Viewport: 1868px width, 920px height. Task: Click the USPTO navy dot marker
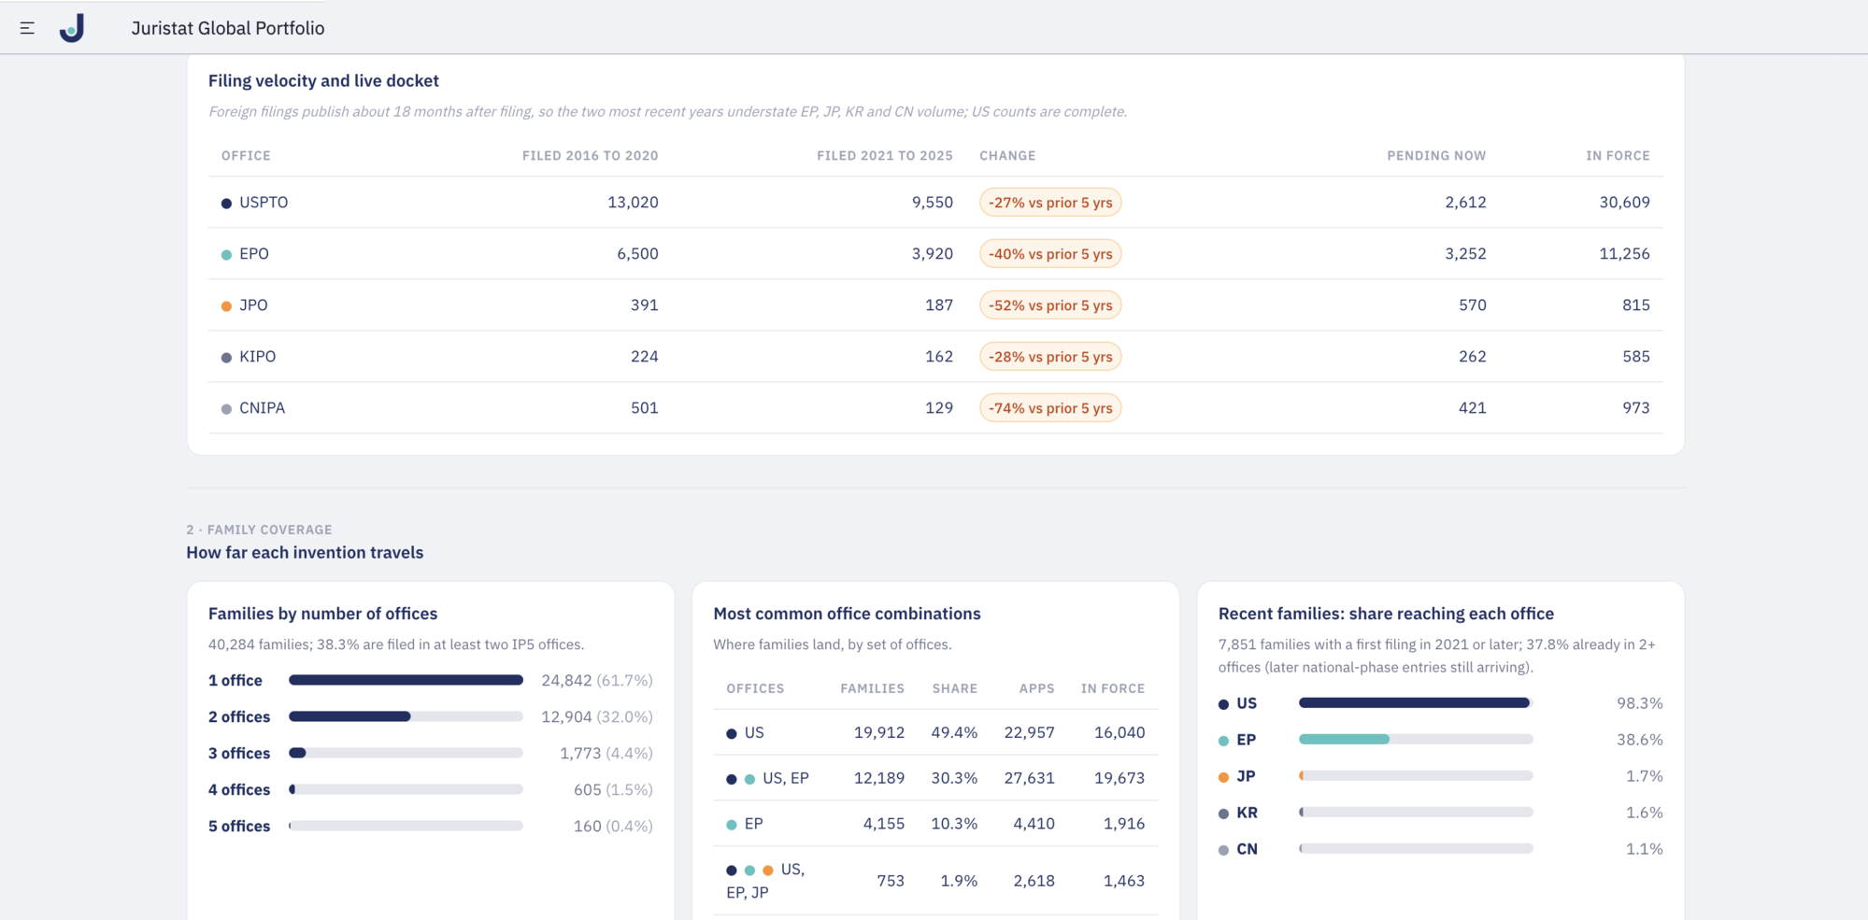pos(226,203)
